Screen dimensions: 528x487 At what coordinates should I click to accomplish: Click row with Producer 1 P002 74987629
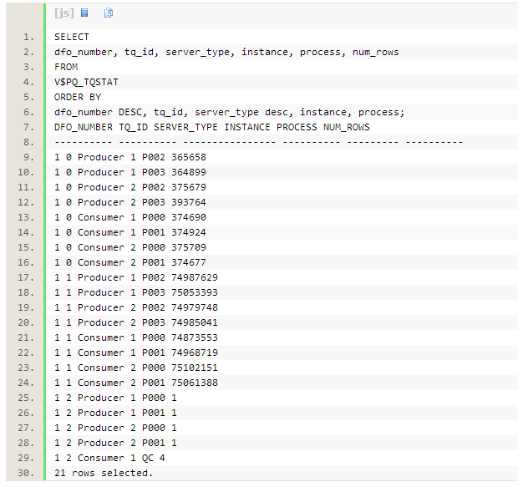(x=135, y=277)
